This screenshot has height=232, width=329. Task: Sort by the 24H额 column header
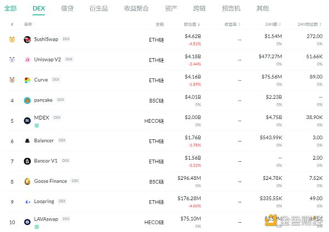(x=274, y=25)
